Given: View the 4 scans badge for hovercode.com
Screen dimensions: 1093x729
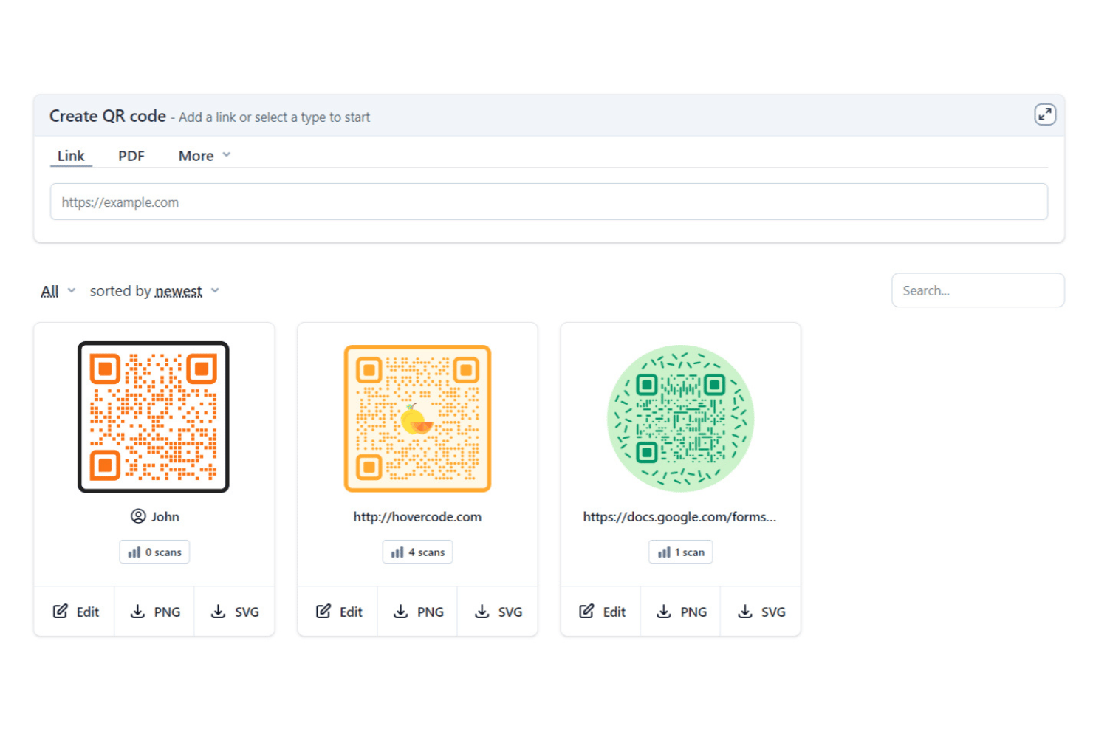Looking at the screenshot, I should (x=417, y=552).
